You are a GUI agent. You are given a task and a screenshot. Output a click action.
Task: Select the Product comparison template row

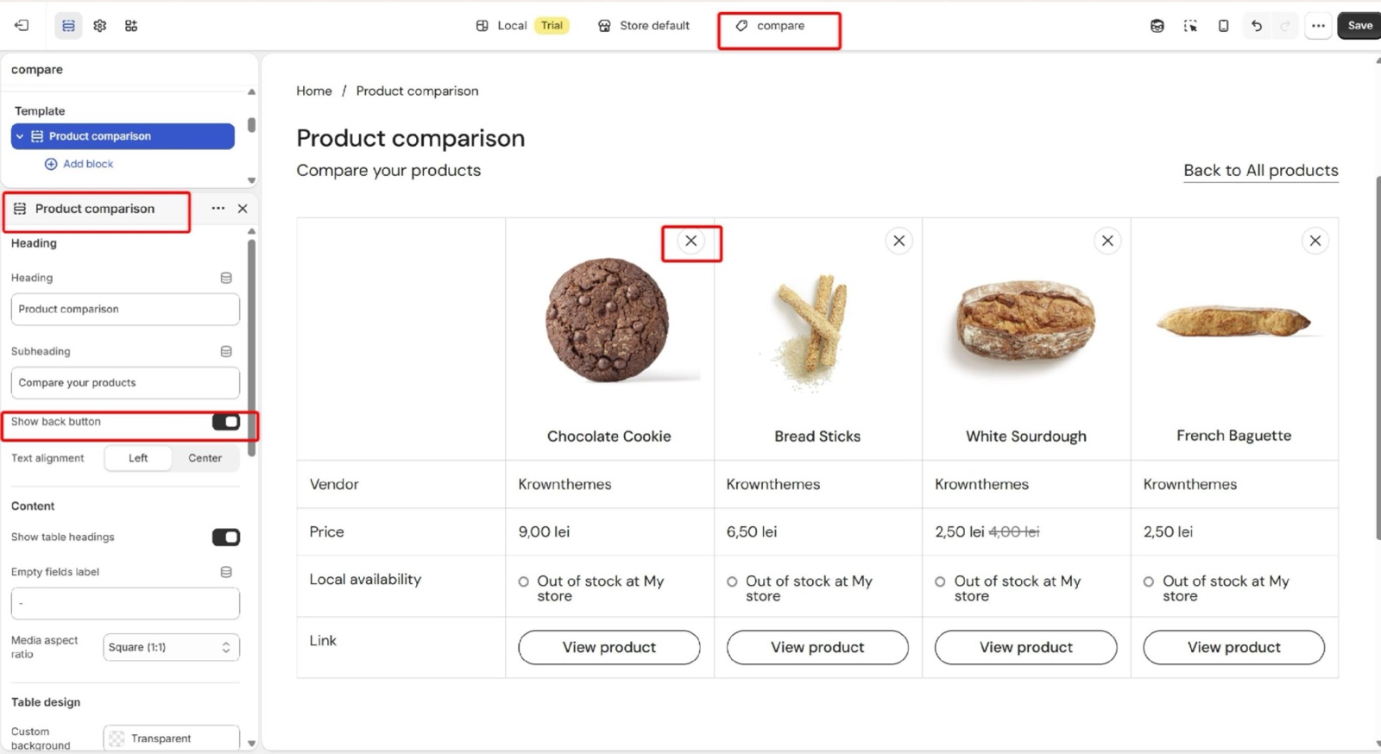click(x=123, y=136)
